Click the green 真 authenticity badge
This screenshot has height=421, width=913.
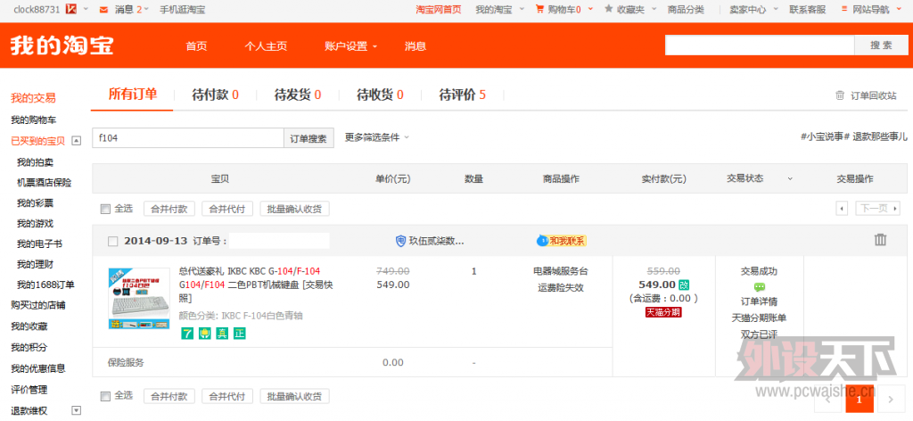coord(222,334)
